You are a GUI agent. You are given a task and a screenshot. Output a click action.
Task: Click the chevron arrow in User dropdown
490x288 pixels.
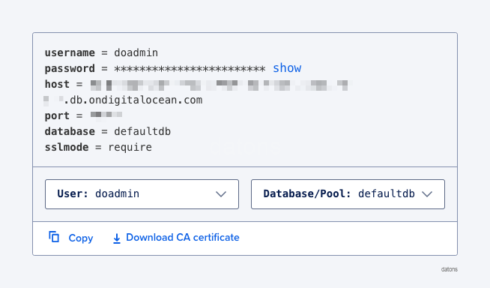221,194
